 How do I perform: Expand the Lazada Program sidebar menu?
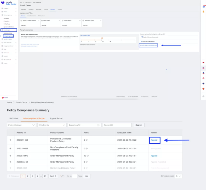pos(9,39)
